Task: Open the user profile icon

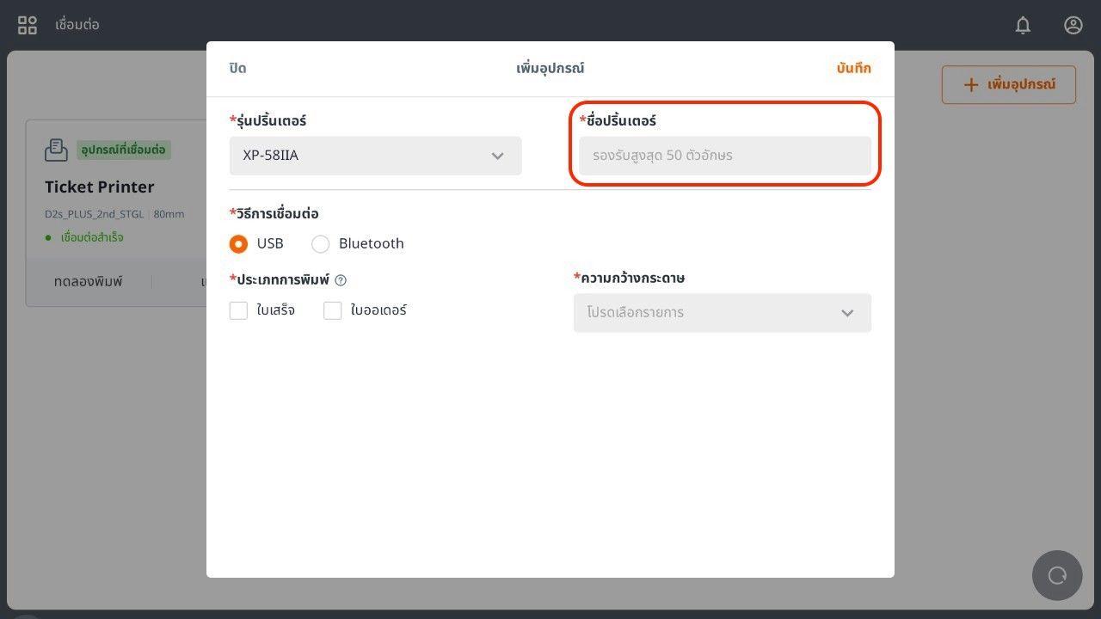Action: click(1073, 25)
